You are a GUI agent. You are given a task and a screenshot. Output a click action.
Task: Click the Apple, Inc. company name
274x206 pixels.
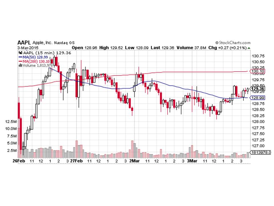(42, 43)
